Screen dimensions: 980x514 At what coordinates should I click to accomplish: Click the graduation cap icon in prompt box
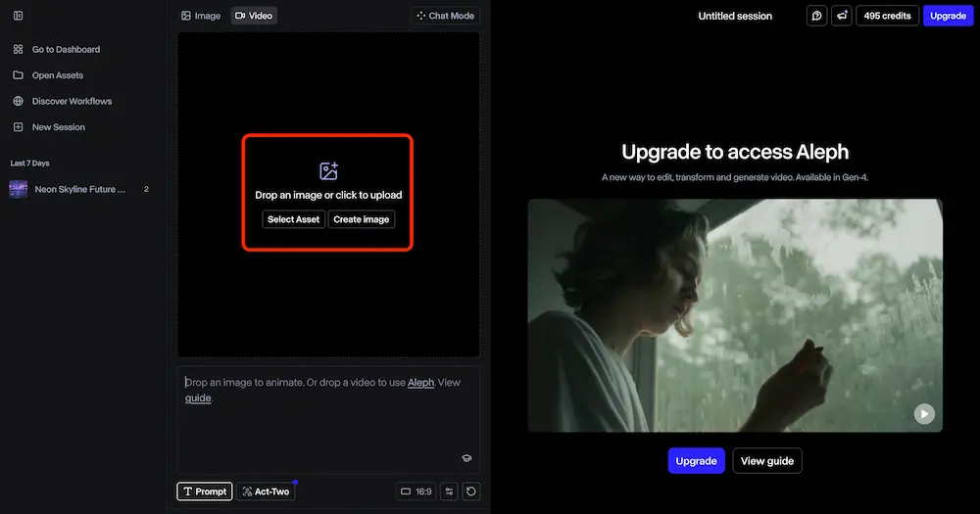coord(466,458)
